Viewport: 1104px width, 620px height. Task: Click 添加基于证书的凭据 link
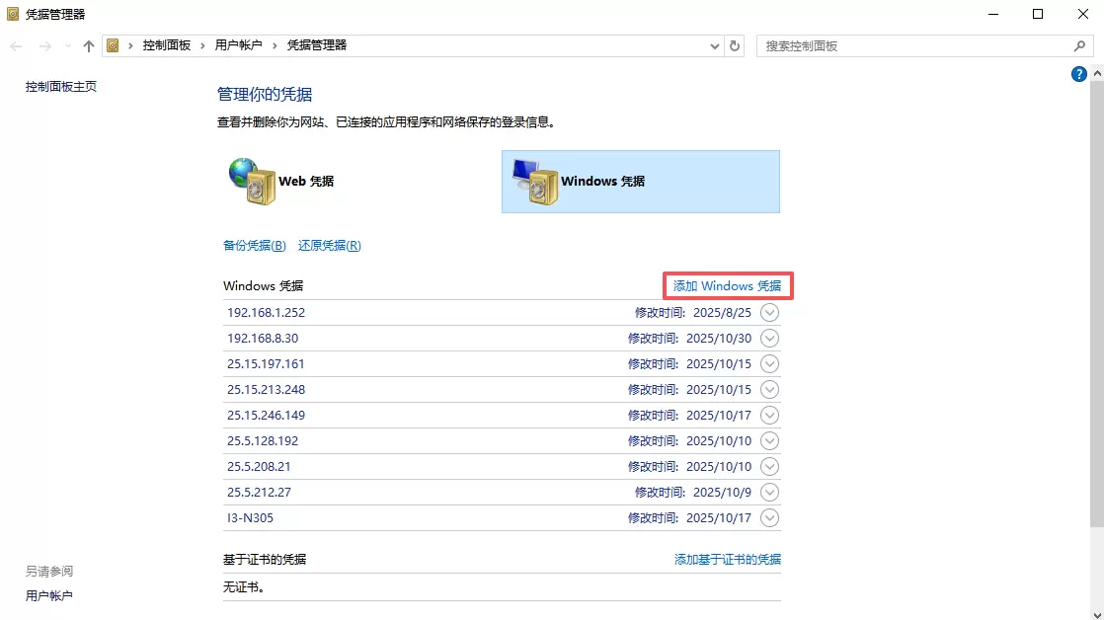coord(727,559)
